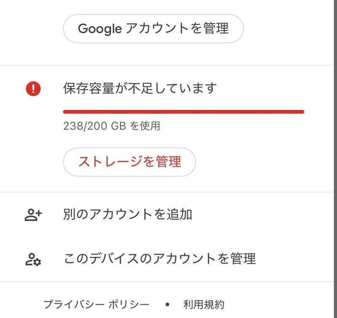Tap the word Google in the manage button
The height and width of the screenshot is (318, 337).
pos(100,29)
